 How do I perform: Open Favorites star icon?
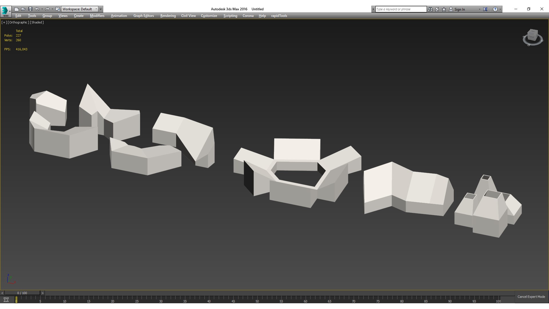pyautogui.click(x=444, y=9)
